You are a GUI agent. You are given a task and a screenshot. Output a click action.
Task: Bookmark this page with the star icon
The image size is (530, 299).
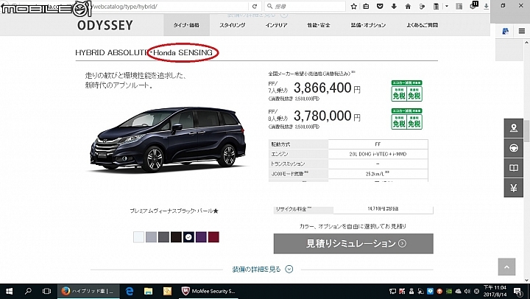353,6
